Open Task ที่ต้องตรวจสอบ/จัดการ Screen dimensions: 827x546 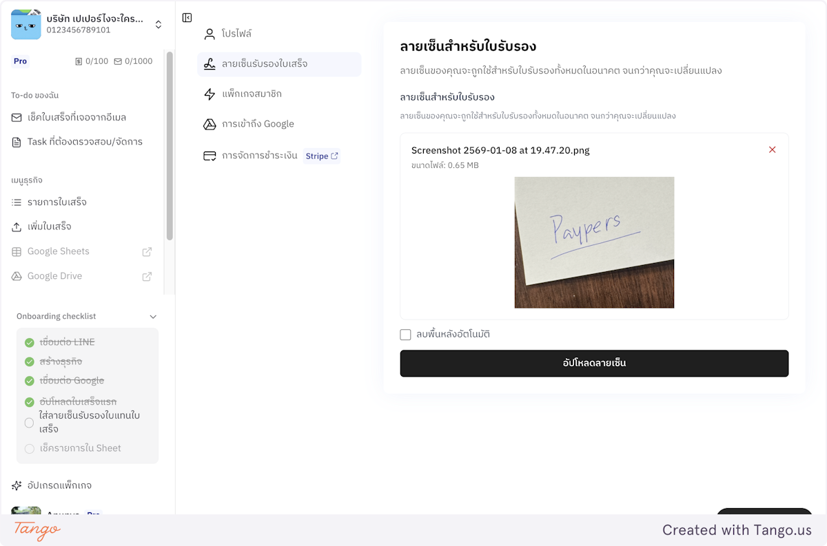85,142
